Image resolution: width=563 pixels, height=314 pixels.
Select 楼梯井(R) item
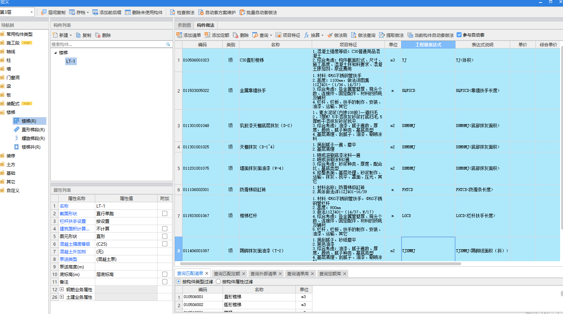tap(27, 147)
